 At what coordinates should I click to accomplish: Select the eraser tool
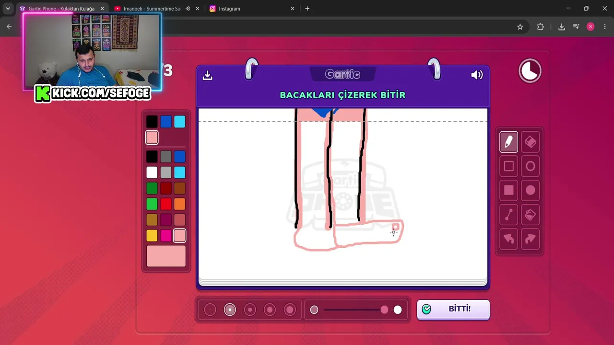pos(530,142)
